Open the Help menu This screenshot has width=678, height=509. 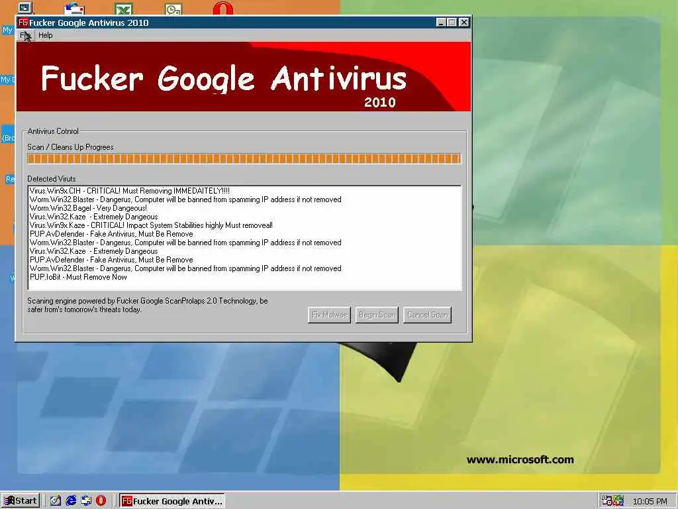click(46, 36)
